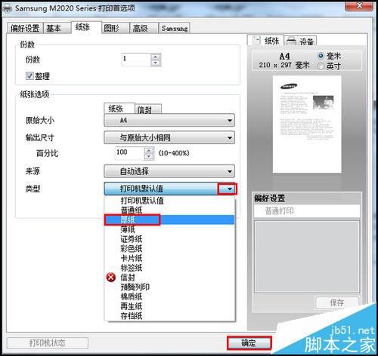Click the 打印机状态 button

(48, 343)
